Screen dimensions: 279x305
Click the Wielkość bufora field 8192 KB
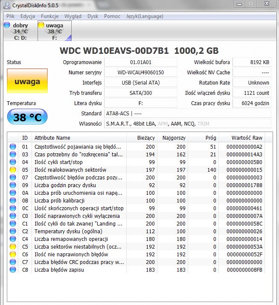[252, 62]
